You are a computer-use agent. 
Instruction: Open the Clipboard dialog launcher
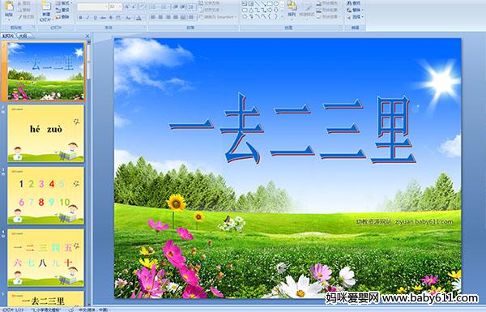point(33,27)
